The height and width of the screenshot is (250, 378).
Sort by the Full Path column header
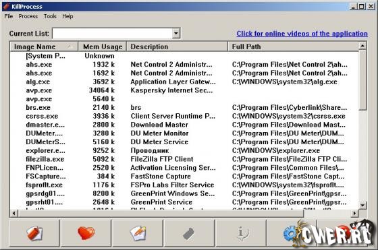[x=293, y=46]
